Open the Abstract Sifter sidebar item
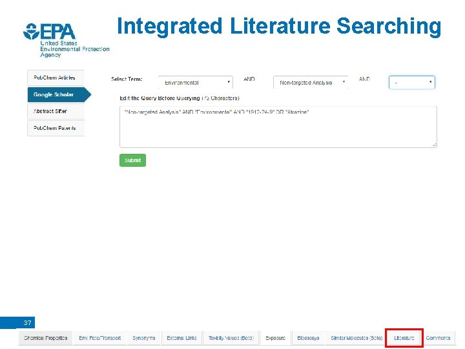Viewport: 465px width, 349px height. [x=56, y=111]
